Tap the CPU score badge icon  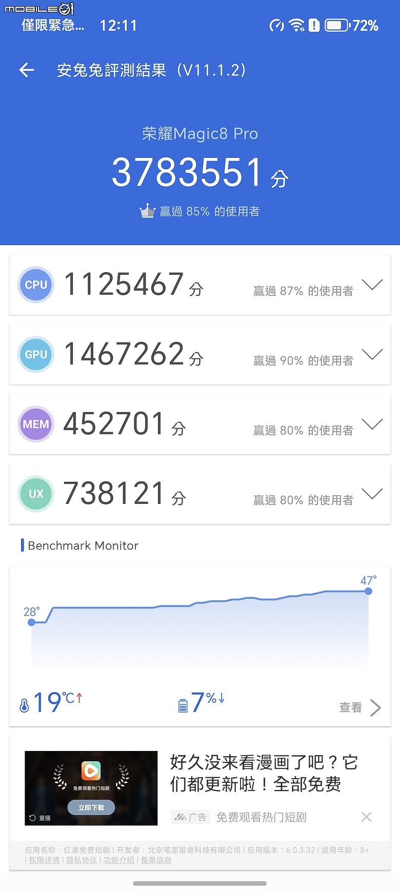[x=36, y=285]
